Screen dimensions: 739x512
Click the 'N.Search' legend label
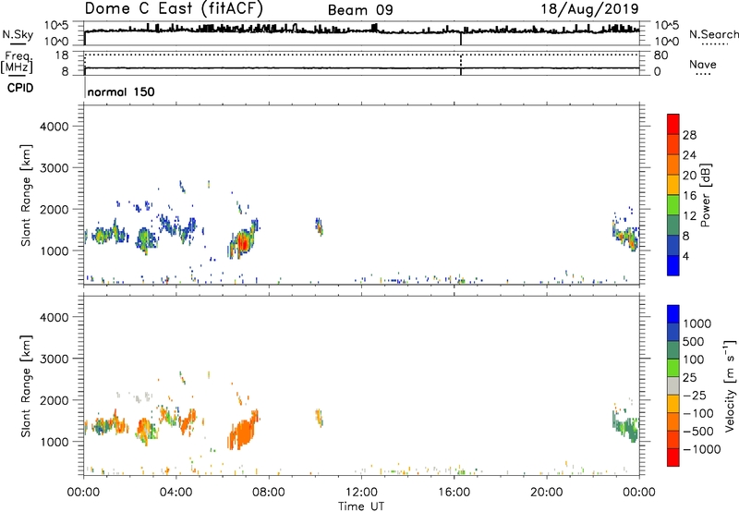tap(713, 34)
